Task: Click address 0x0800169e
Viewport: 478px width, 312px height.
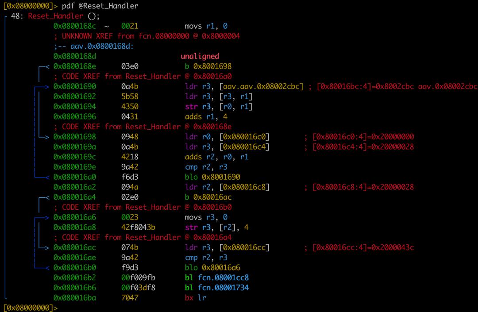Action: [74, 167]
